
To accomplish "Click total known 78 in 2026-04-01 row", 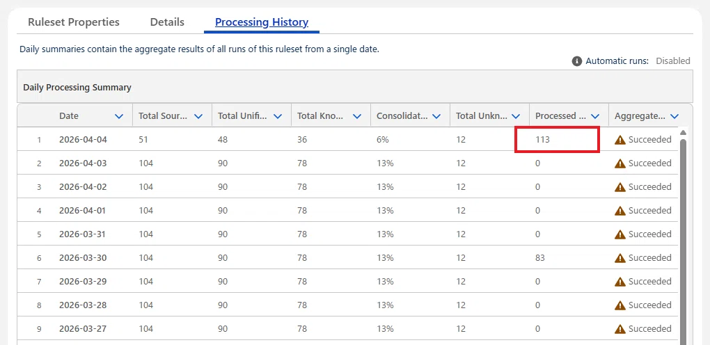I will pos(302,211).
